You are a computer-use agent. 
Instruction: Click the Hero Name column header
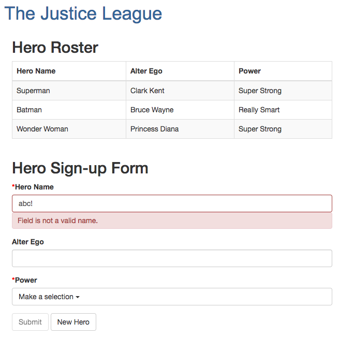tap(69, 71)
